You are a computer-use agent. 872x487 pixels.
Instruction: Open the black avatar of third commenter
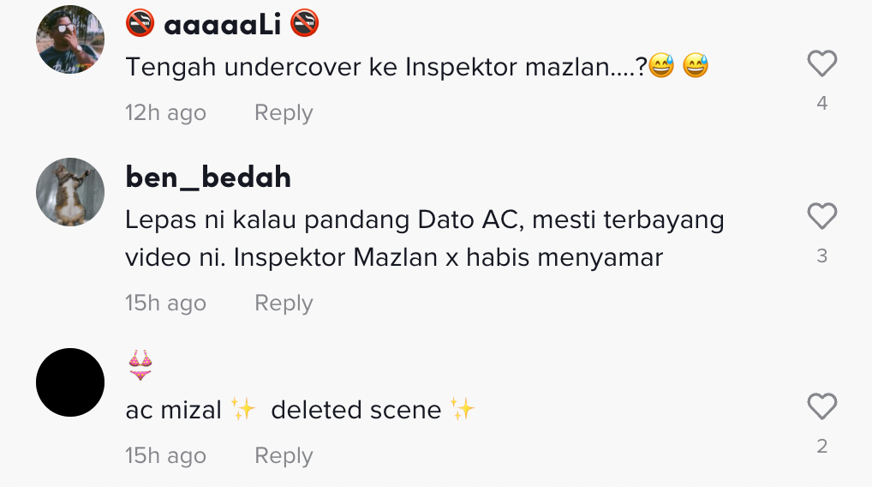[70, 382]
